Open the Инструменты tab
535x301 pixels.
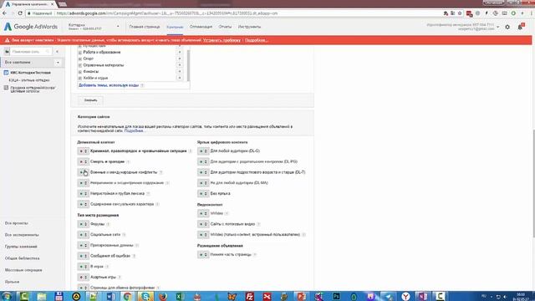[x=249, y=27]
